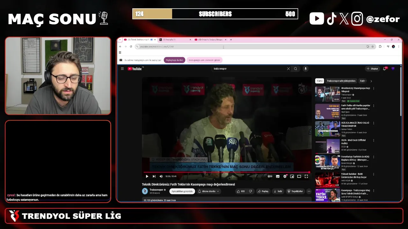This screenshot has height=229, width=408.
Task: Enter fullscreen on the video
Action: [x=306, y=176]
